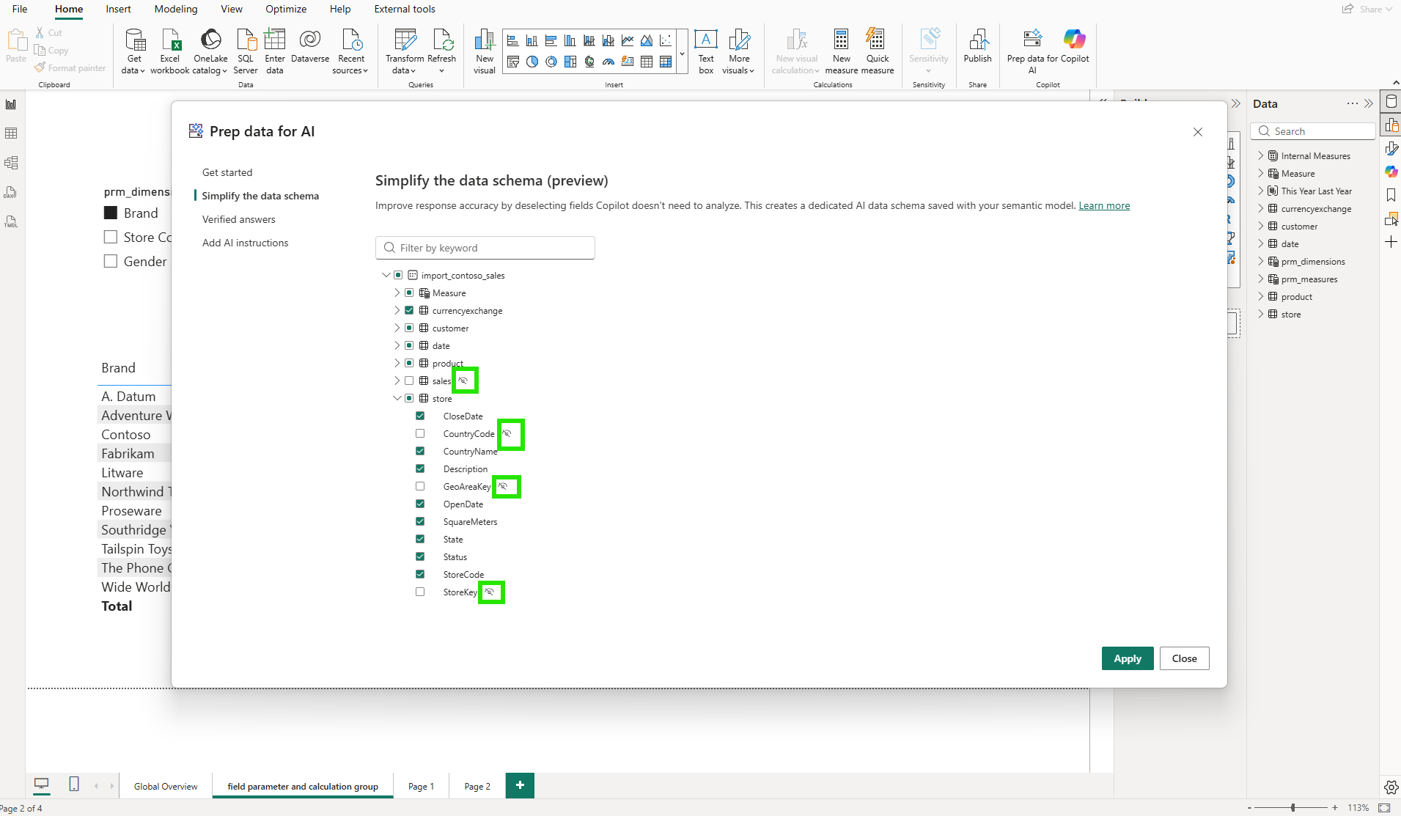
Task: Collapse the import_contoso_sales root node
Action: pos(386,275)
